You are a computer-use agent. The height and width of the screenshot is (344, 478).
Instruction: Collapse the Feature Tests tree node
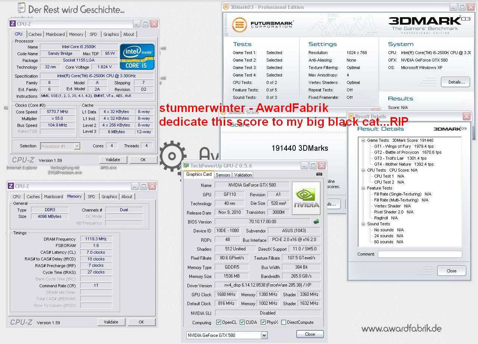tap(363, 188)
